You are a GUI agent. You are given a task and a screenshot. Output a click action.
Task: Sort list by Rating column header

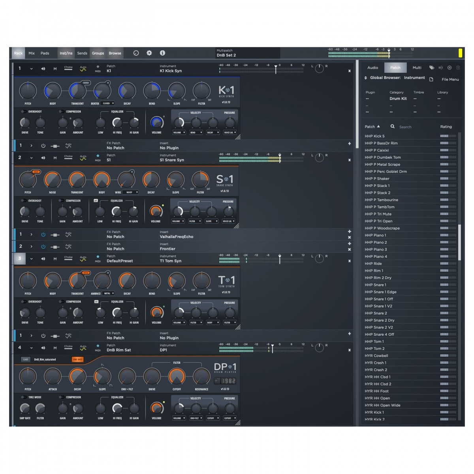click(x=446, y=127)
